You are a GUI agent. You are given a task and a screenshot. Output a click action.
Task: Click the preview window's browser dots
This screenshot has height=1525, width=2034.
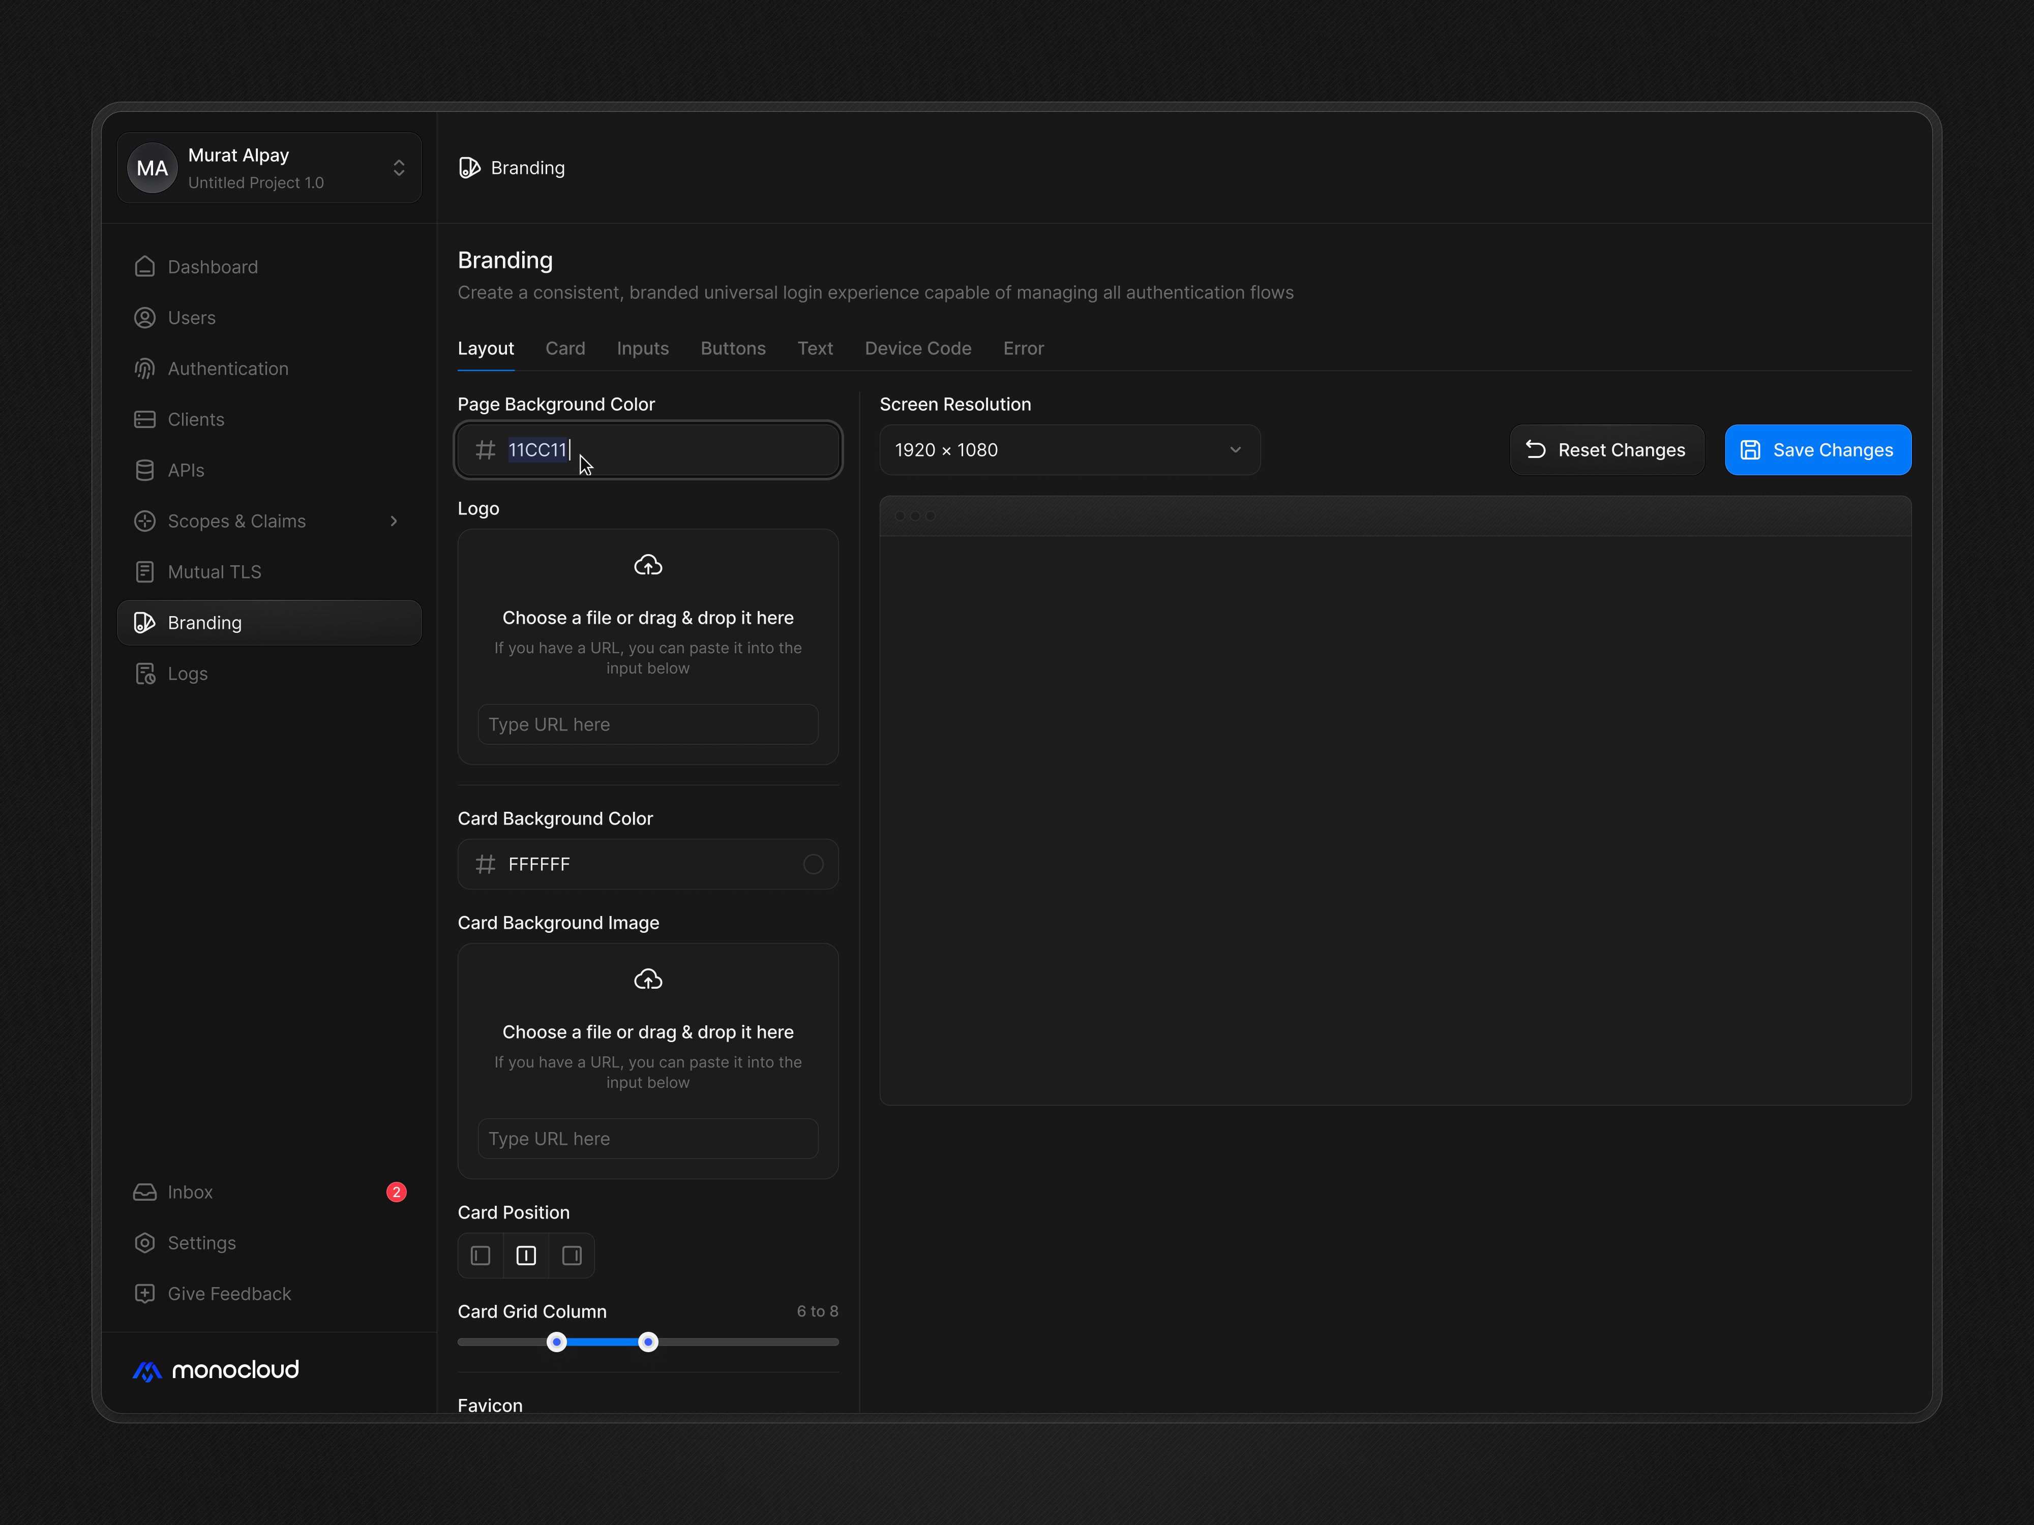tap(915, 515)
